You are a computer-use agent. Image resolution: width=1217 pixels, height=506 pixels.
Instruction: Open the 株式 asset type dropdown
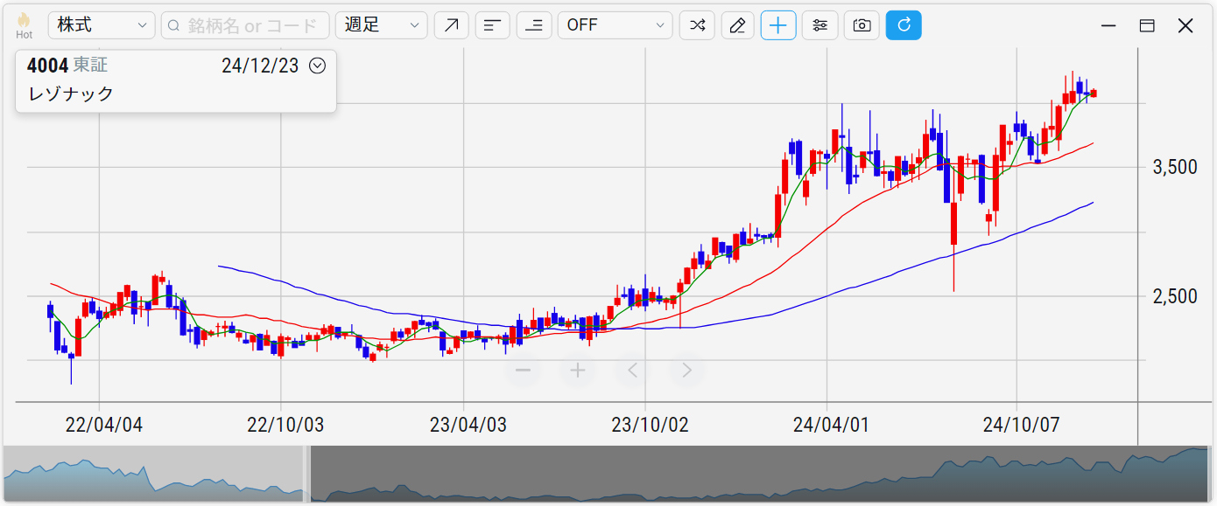point(102,25)
